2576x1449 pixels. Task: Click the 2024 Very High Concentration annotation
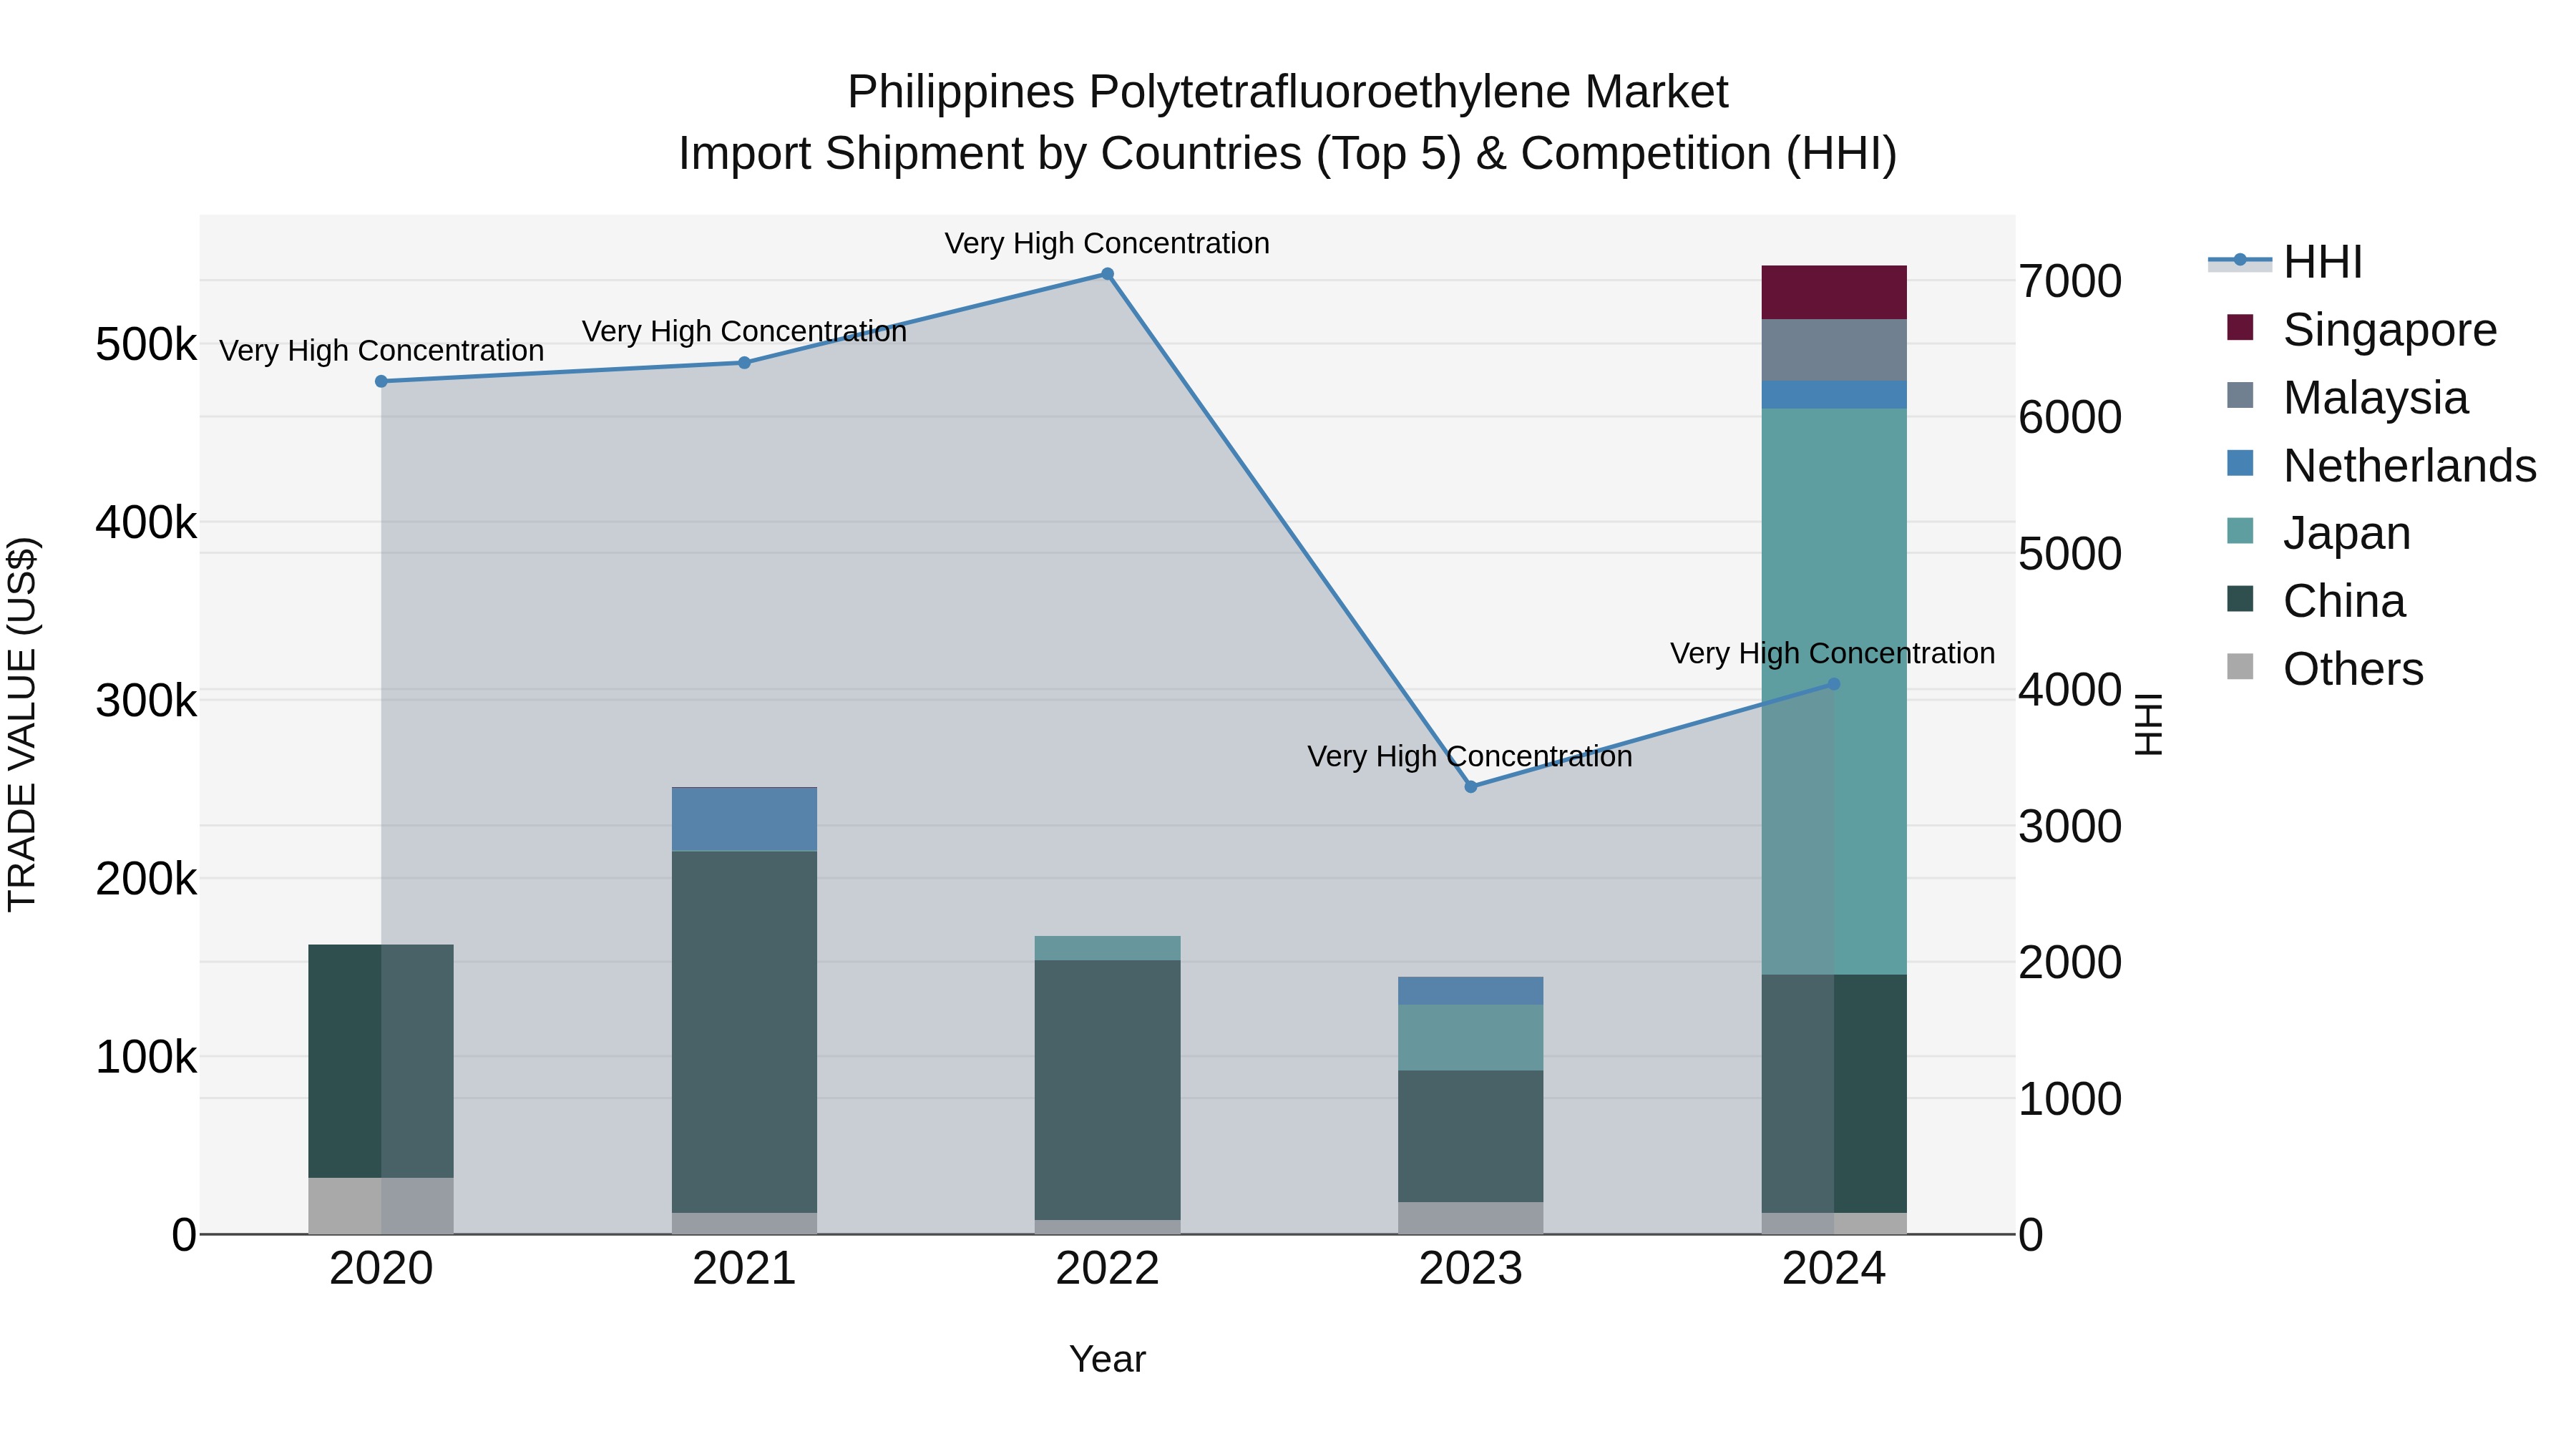(1832, 653)
